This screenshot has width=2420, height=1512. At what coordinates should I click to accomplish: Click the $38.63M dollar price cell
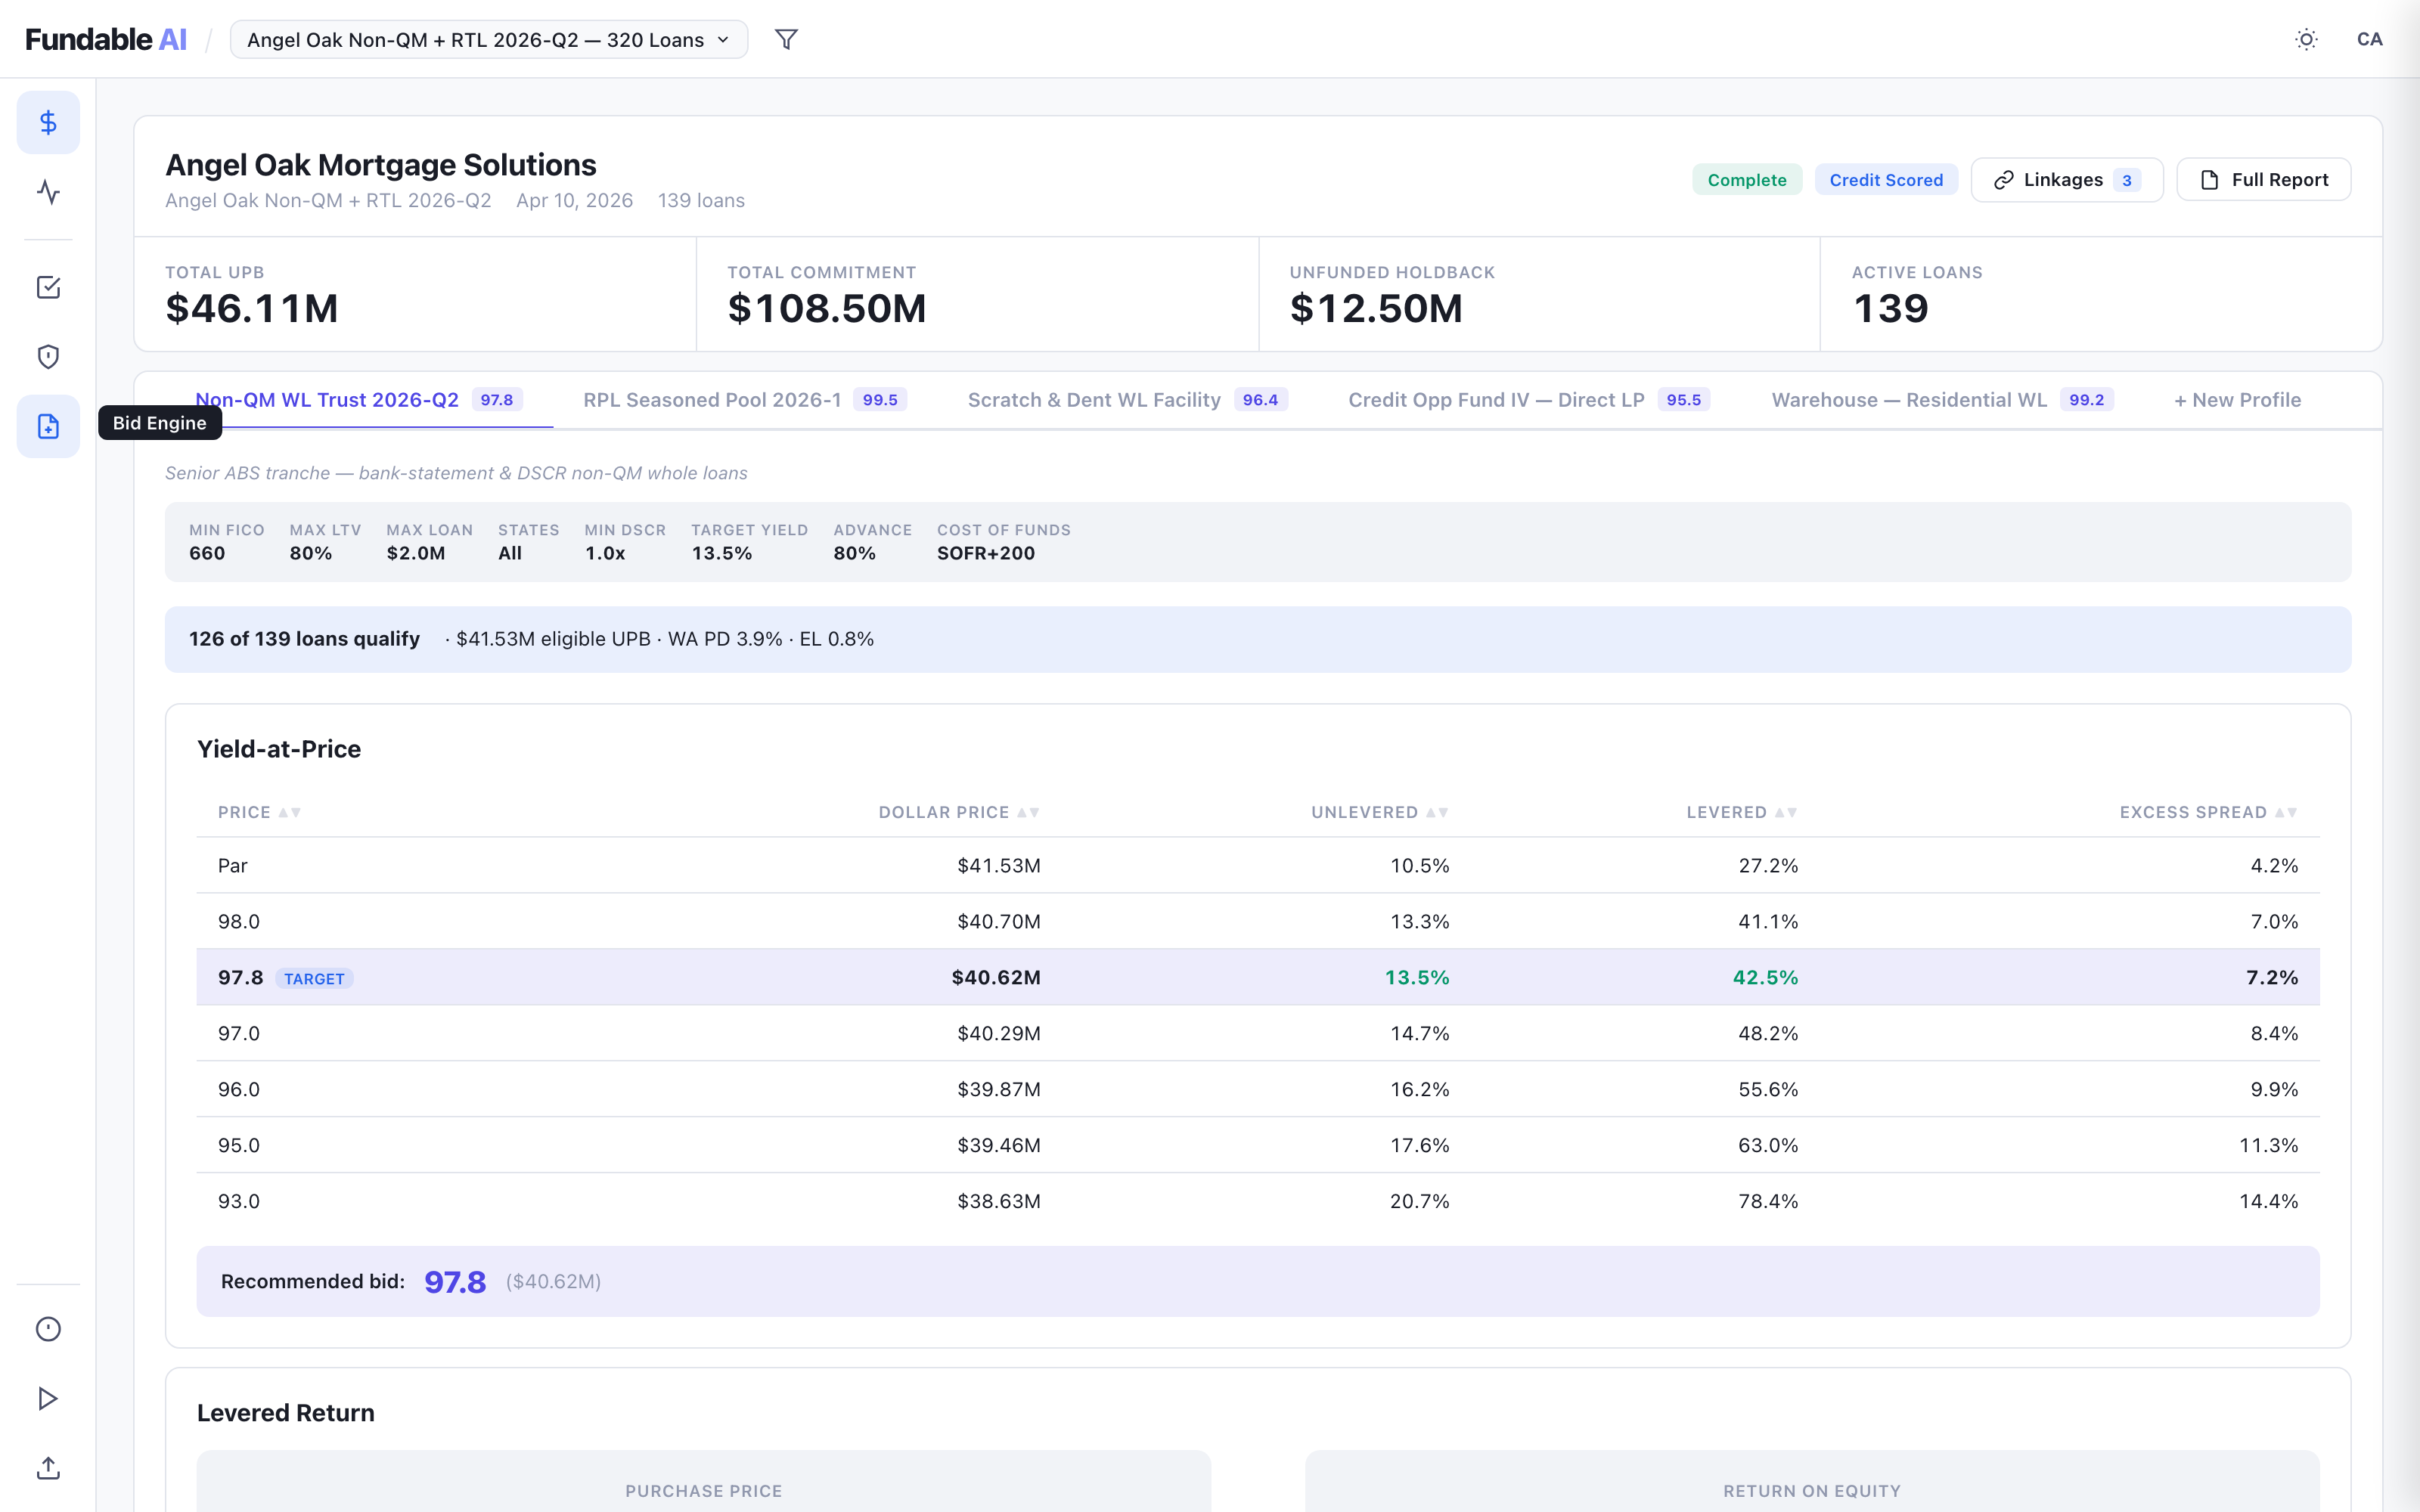[999, 1201]
